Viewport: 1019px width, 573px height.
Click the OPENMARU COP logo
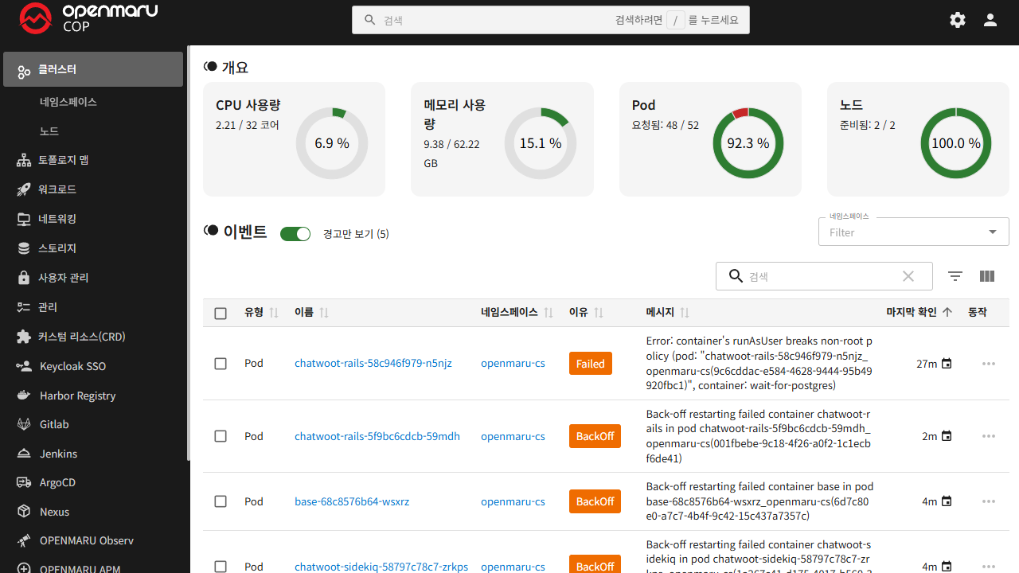point(88,19)
